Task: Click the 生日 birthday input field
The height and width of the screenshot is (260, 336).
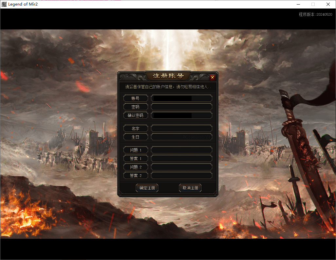Action: point(181,137)
